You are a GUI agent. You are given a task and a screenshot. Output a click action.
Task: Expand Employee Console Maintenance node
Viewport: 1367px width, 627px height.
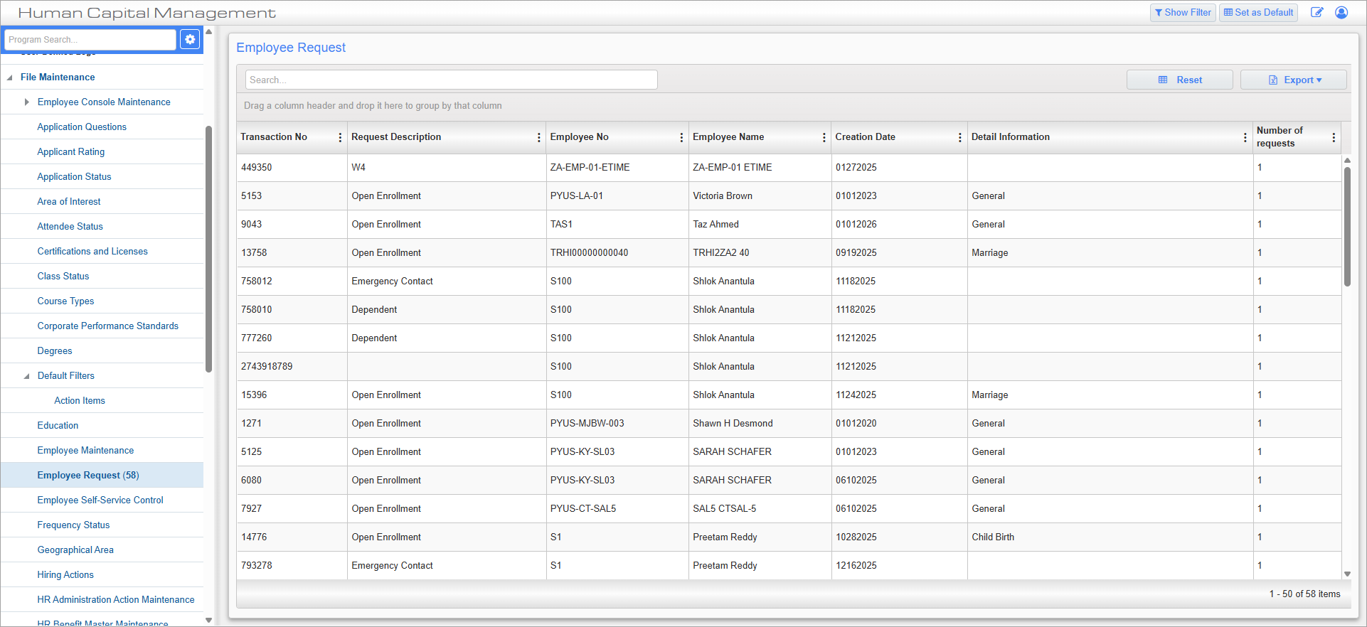coord(26,102)
